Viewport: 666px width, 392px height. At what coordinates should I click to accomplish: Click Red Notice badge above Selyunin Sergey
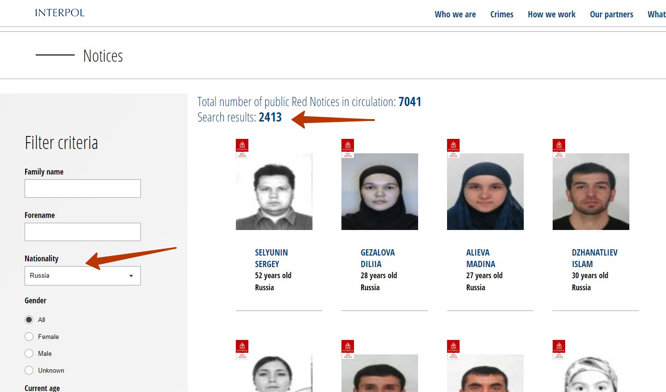click(x=242, y=148)
